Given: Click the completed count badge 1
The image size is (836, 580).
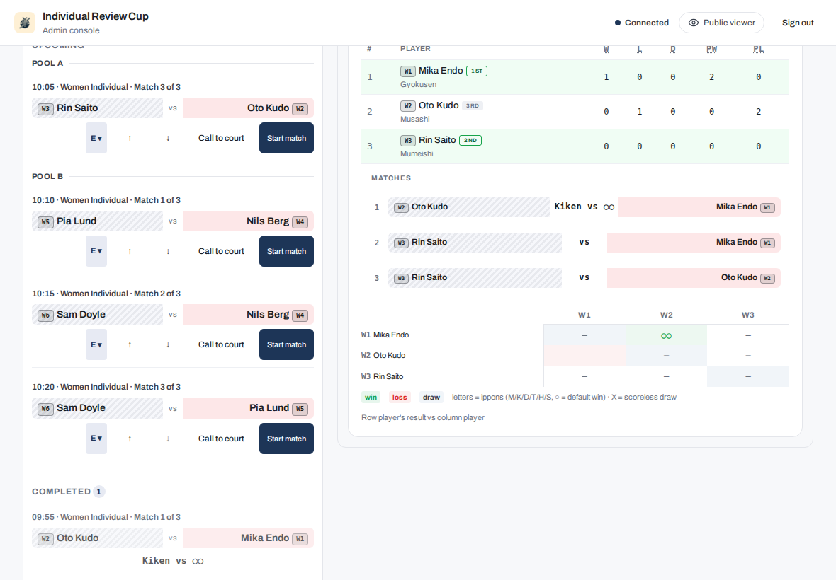Looking at the screenshot, I should click(x=98, y=492).
